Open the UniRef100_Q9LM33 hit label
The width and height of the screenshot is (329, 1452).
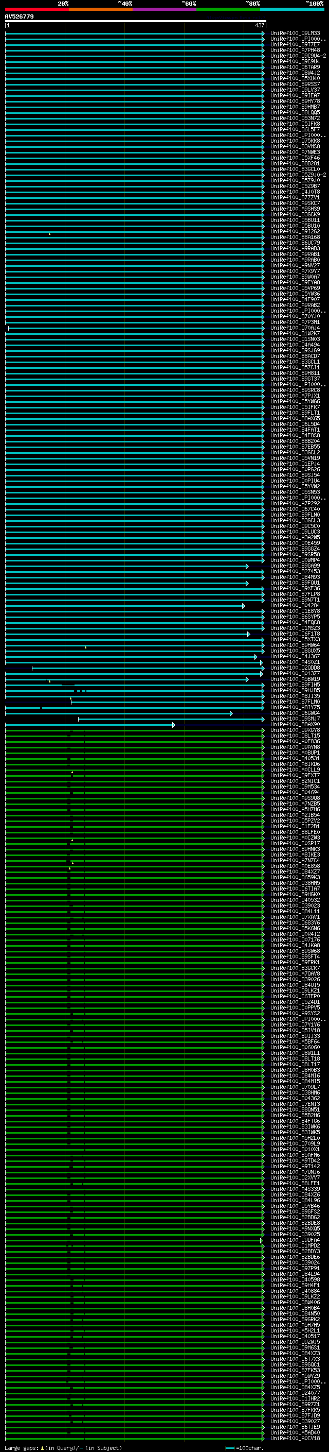tap(295, 33)
